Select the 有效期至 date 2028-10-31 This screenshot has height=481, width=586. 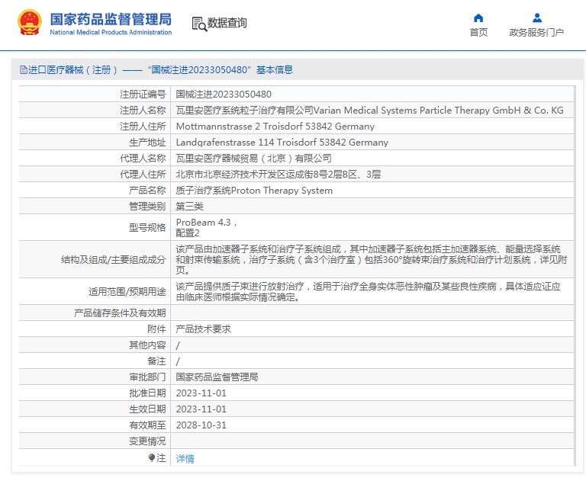tap(201, 425)
